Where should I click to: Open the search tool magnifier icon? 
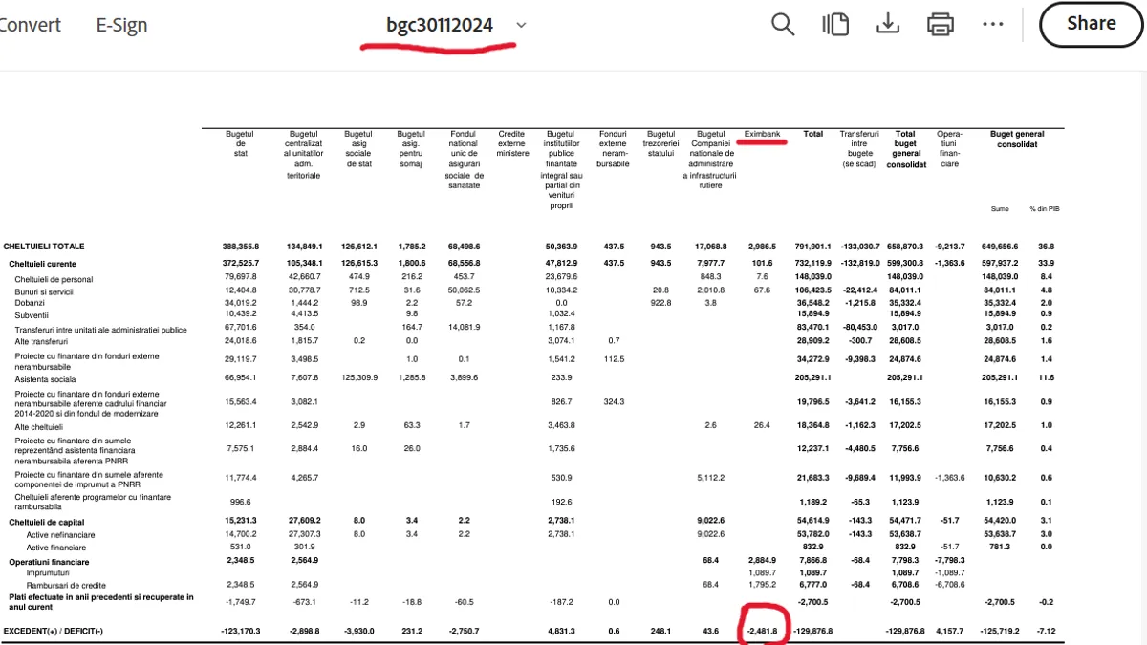[783, 25]
